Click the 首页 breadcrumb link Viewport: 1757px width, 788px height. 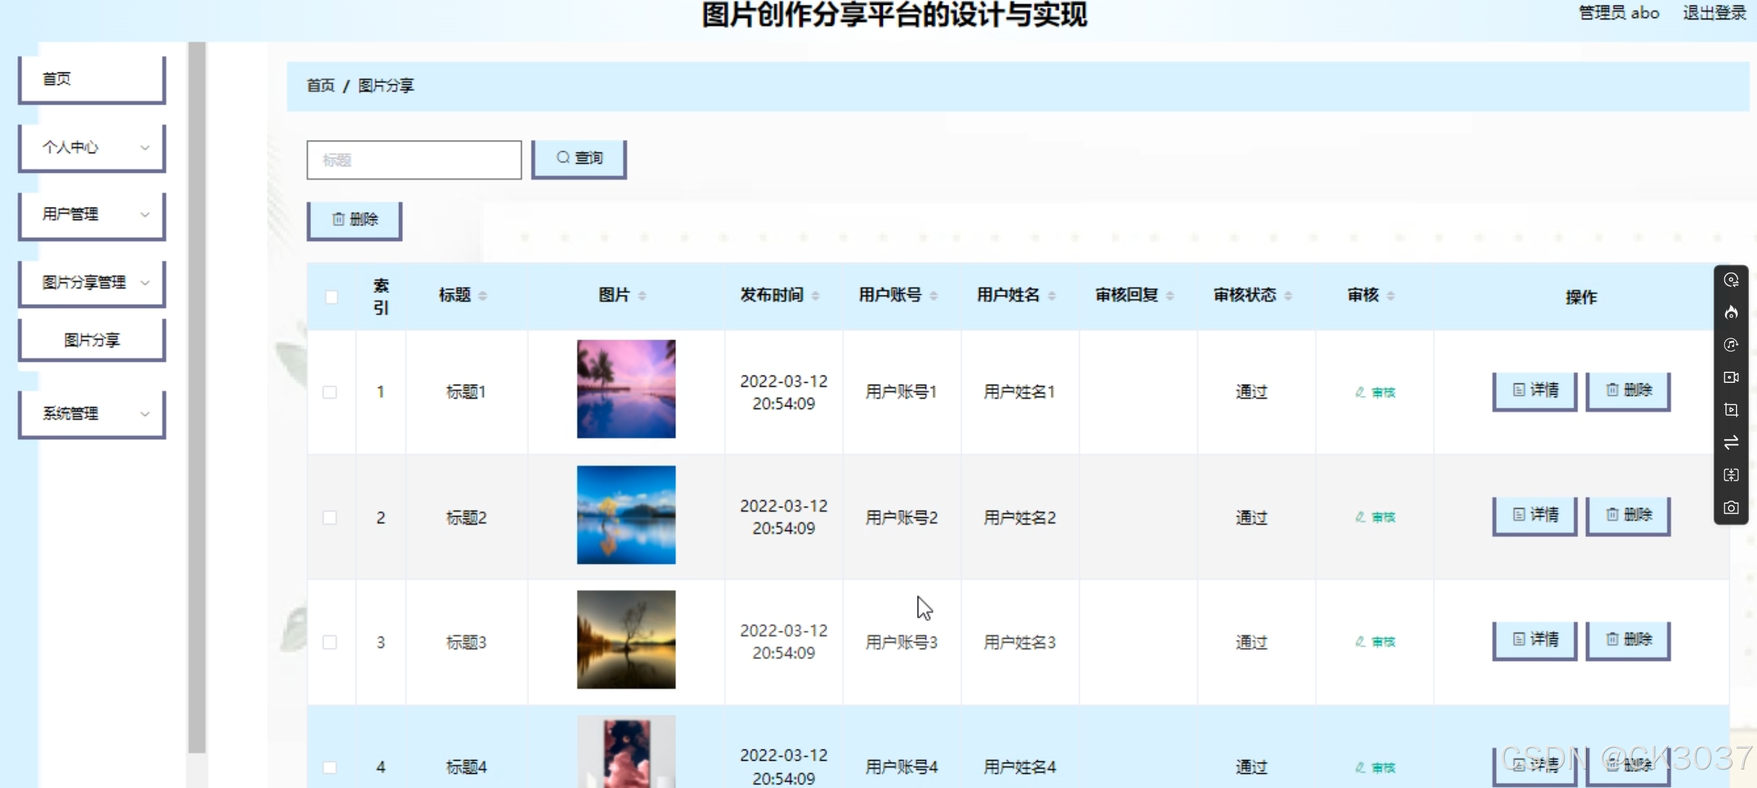(320, 86)
